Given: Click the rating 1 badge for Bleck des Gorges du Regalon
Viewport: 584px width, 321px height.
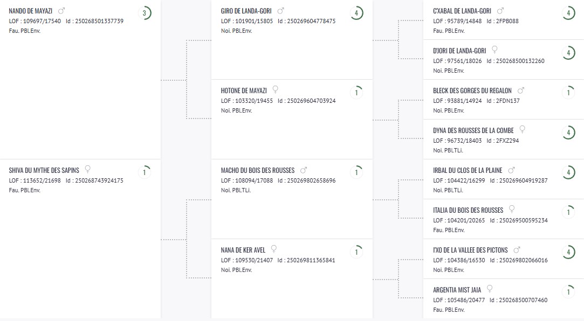Looking at the screenshot, I should [x=568, y=93].
